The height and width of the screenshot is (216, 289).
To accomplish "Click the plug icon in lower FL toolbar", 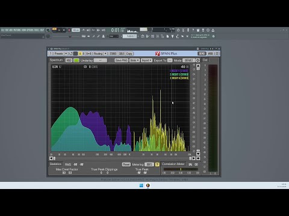I will pos(172,37).
